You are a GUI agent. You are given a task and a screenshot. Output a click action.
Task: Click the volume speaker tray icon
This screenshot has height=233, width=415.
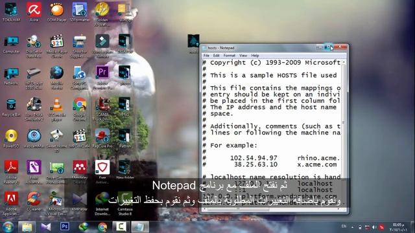(x=374, y=227)
